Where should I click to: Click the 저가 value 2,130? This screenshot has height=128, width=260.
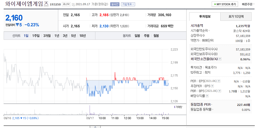[104, 26]
